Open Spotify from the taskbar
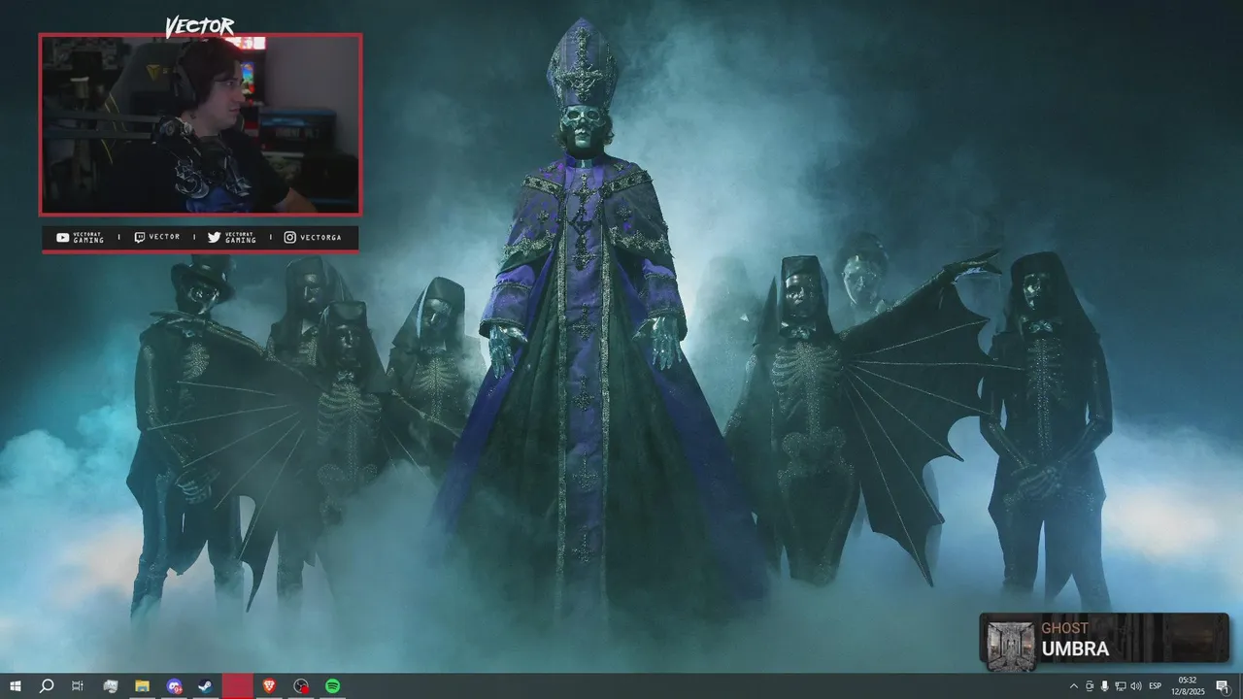 333,686
